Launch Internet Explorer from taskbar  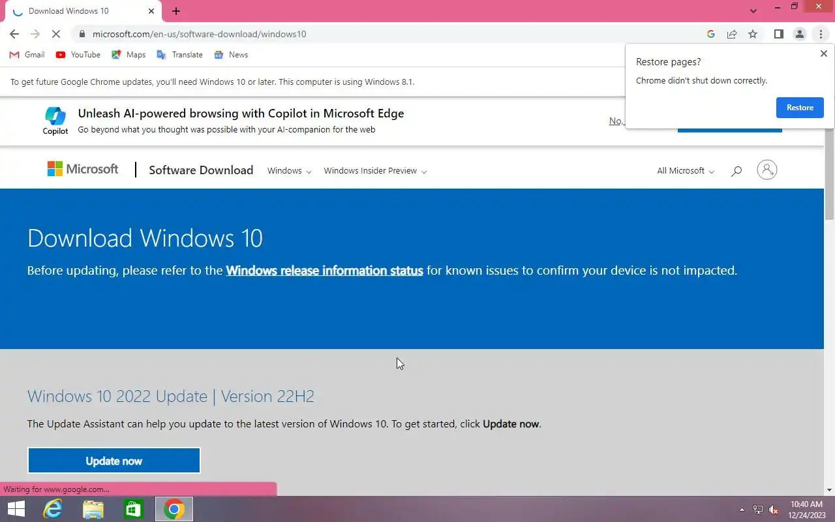click(52, 509)
